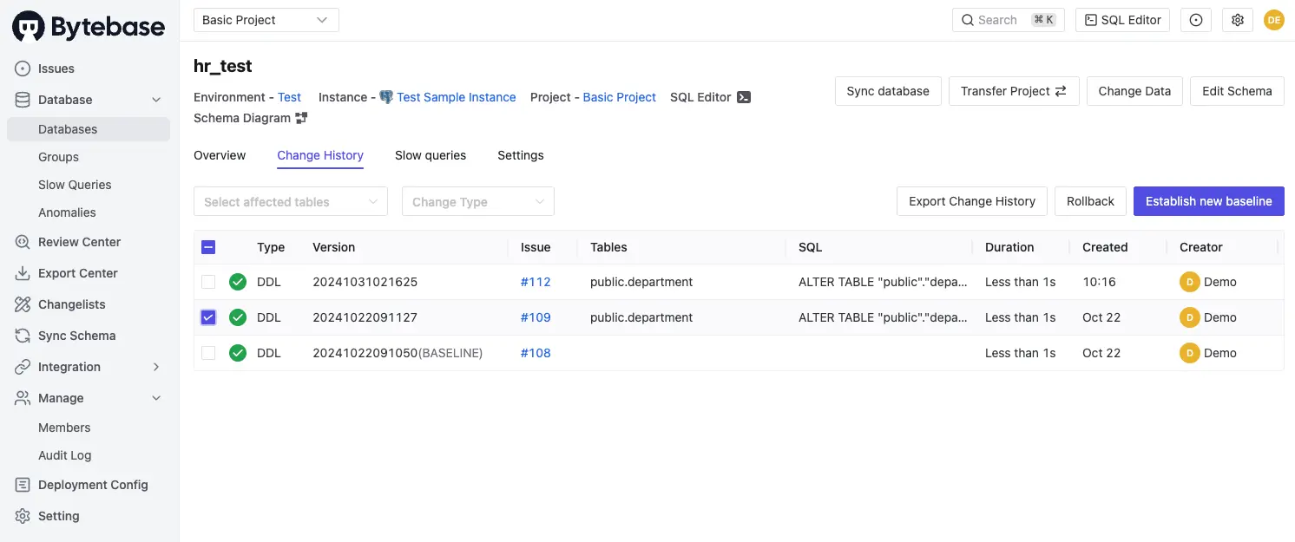Image resolution: width=1295 pixels, height=542 pixels.
Task: Open issue #112 link
Action: click(536, 282)
